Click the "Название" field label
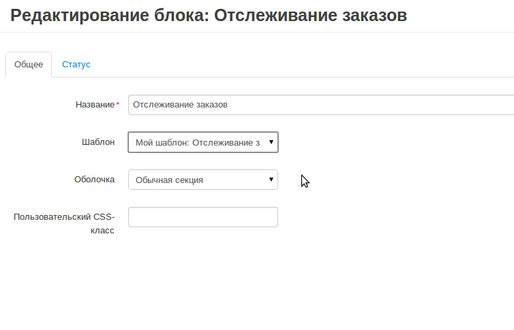514x330 pixels. [95, 105]
